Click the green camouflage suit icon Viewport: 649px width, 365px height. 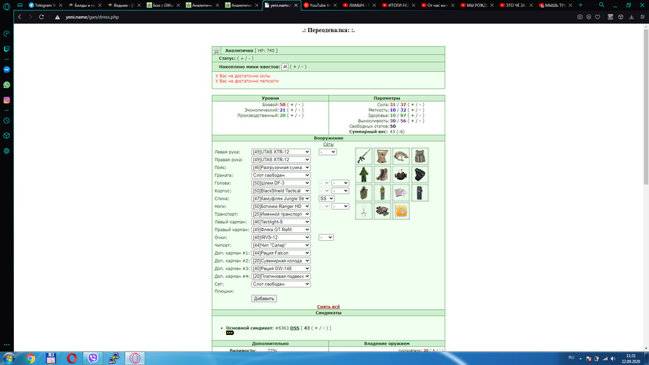pyautogui.click(x=364, y=174)
